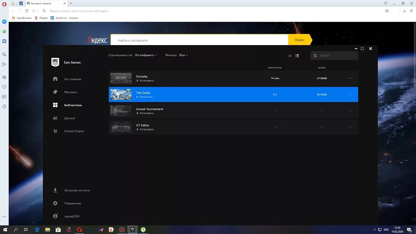This screenshot has width=416, height=234.
Task: Expand the Фильтр Все dropdown
Action: [x=184, y=55]
